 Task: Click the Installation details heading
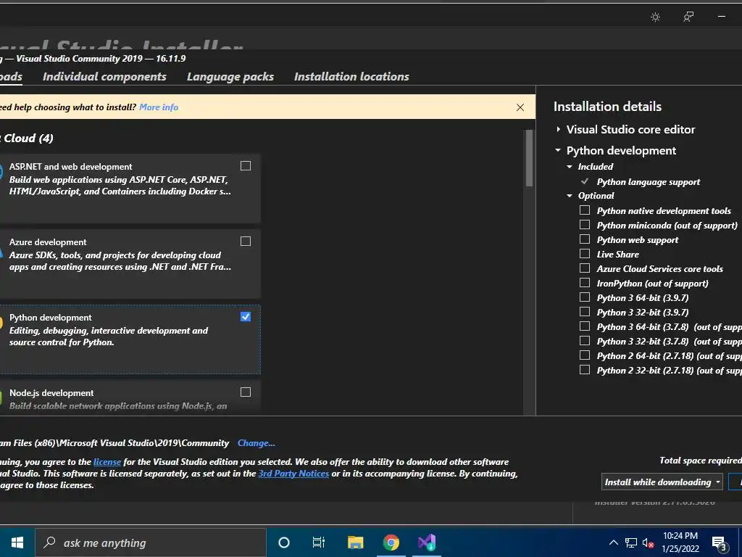pos(608,107)
